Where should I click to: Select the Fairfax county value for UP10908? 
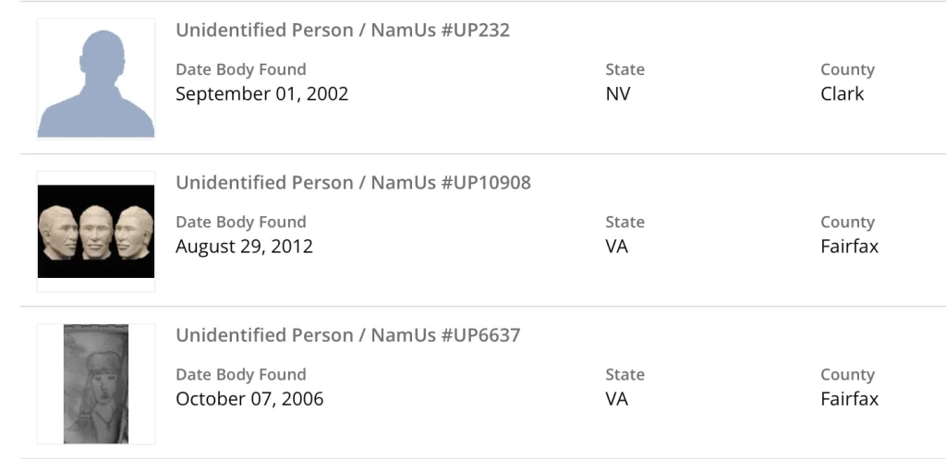click(850, 247)
